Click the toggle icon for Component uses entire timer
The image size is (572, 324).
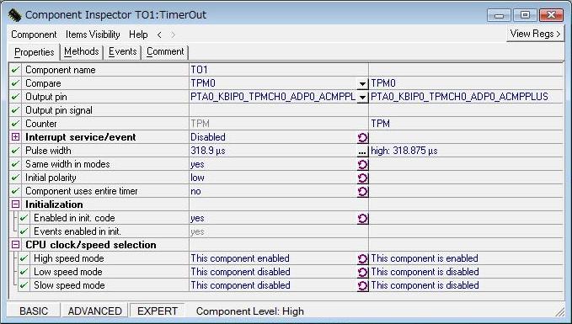click(362, 191)
